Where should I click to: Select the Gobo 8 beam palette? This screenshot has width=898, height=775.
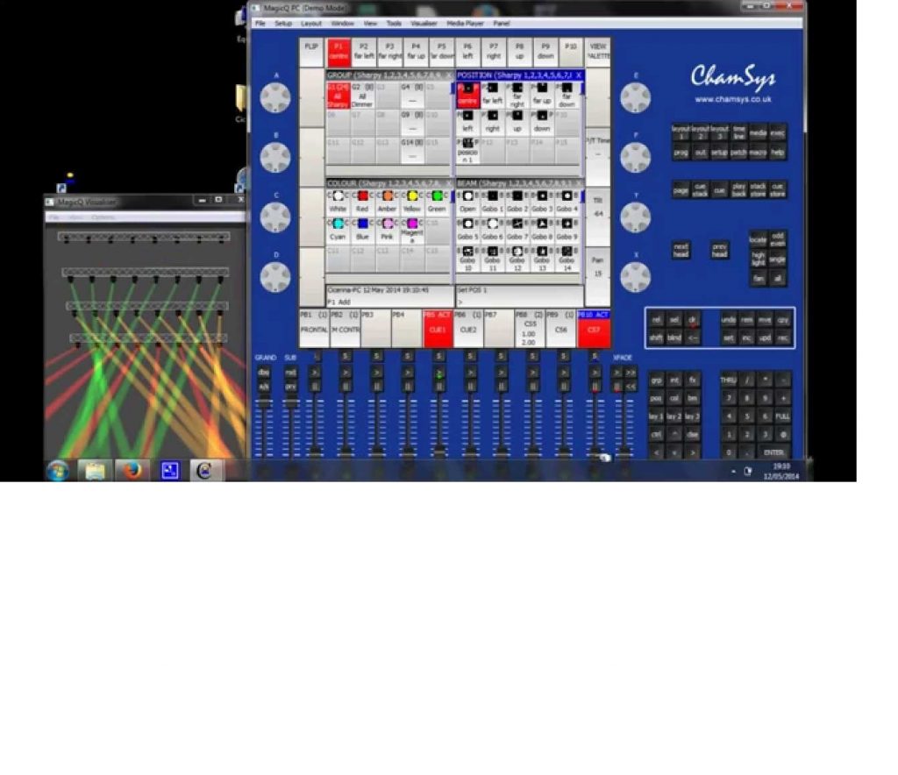pyautogui.click(x=542, y=230)
